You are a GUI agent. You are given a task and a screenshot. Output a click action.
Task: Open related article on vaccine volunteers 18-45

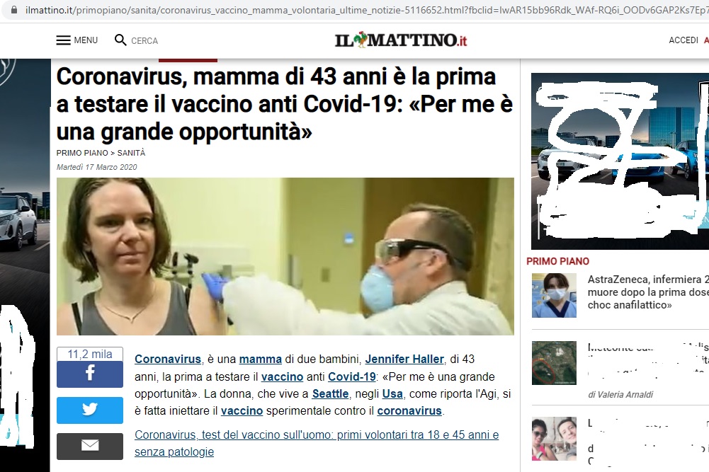coord(317,443)
